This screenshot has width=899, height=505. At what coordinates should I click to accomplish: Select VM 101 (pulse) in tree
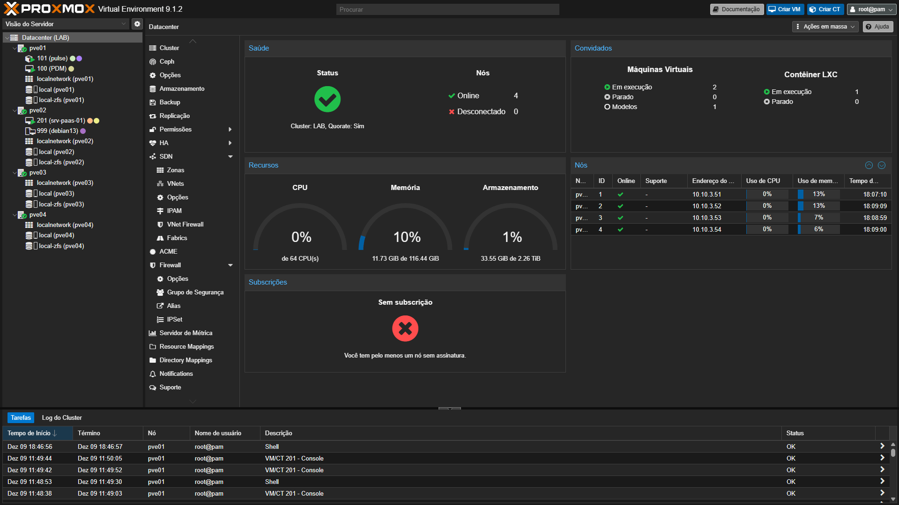pos(52,59)
